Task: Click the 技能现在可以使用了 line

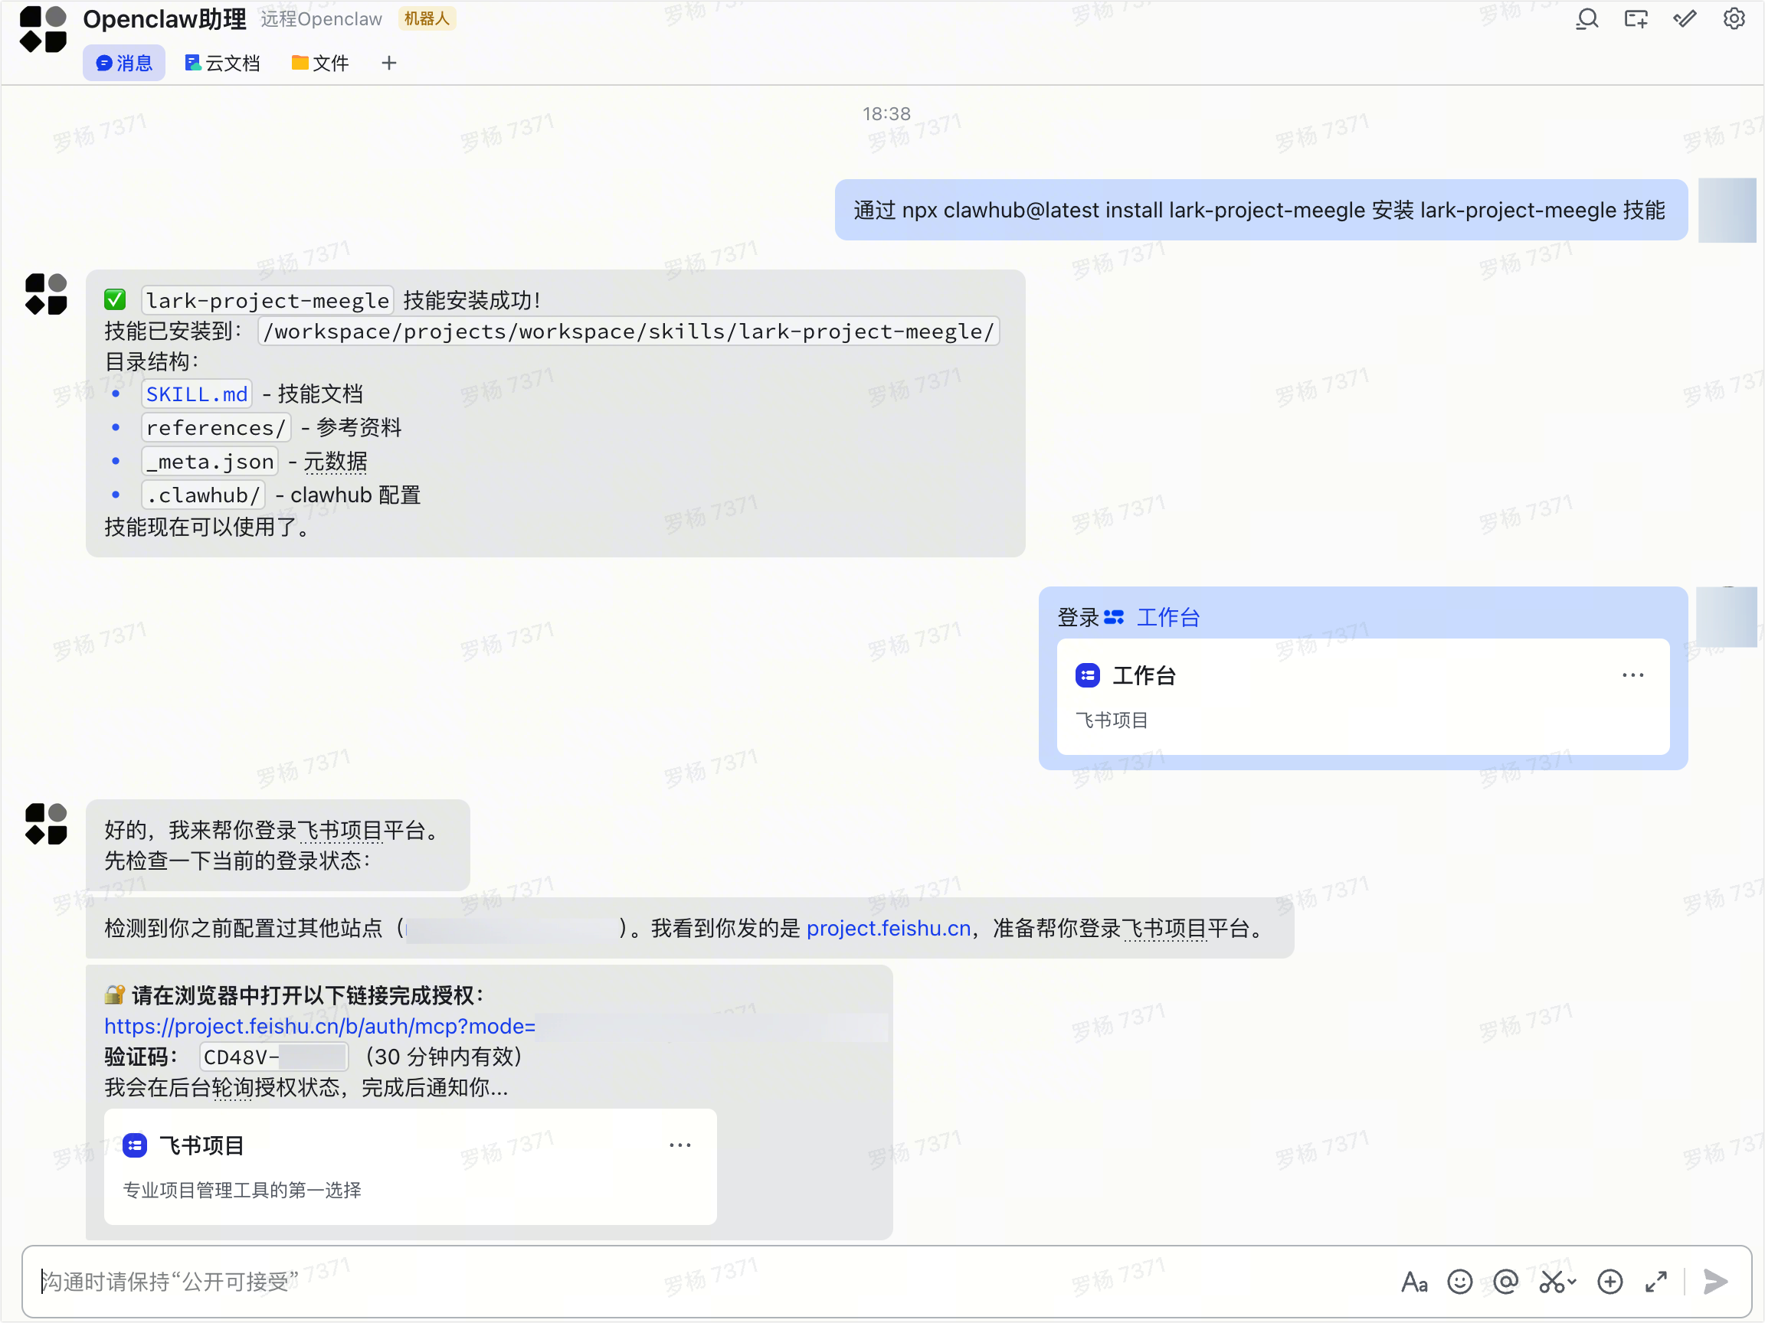Action: click(x=208, y=527)
